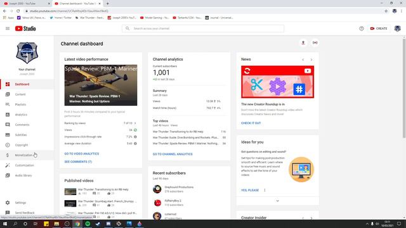Select Dashboard in the sidebar

coord(27,84)
